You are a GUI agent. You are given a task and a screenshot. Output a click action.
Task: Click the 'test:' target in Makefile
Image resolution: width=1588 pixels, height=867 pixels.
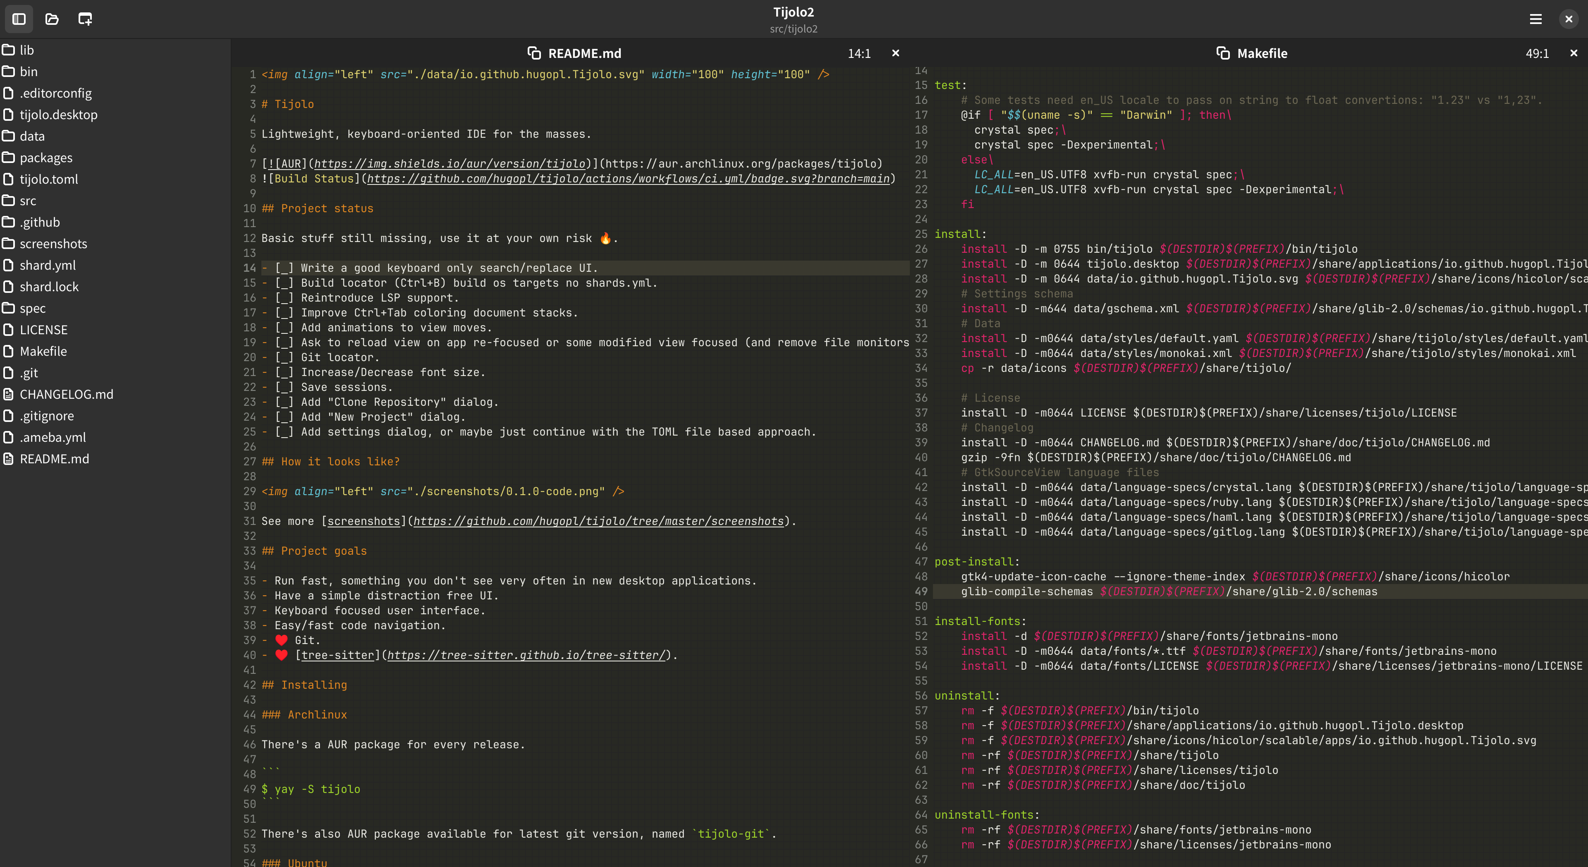coord(951,85)
